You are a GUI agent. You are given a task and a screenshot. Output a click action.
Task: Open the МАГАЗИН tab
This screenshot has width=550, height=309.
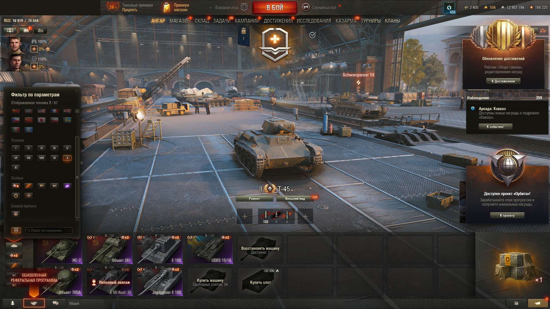point(180,21)
